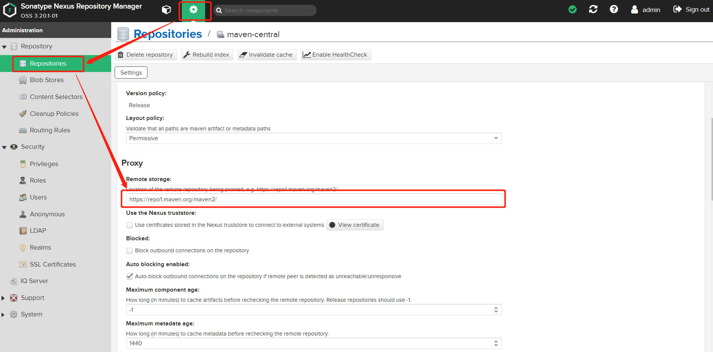Click View certificate button
This screenshot has width=713, height=352.
[x=355, y=225]
